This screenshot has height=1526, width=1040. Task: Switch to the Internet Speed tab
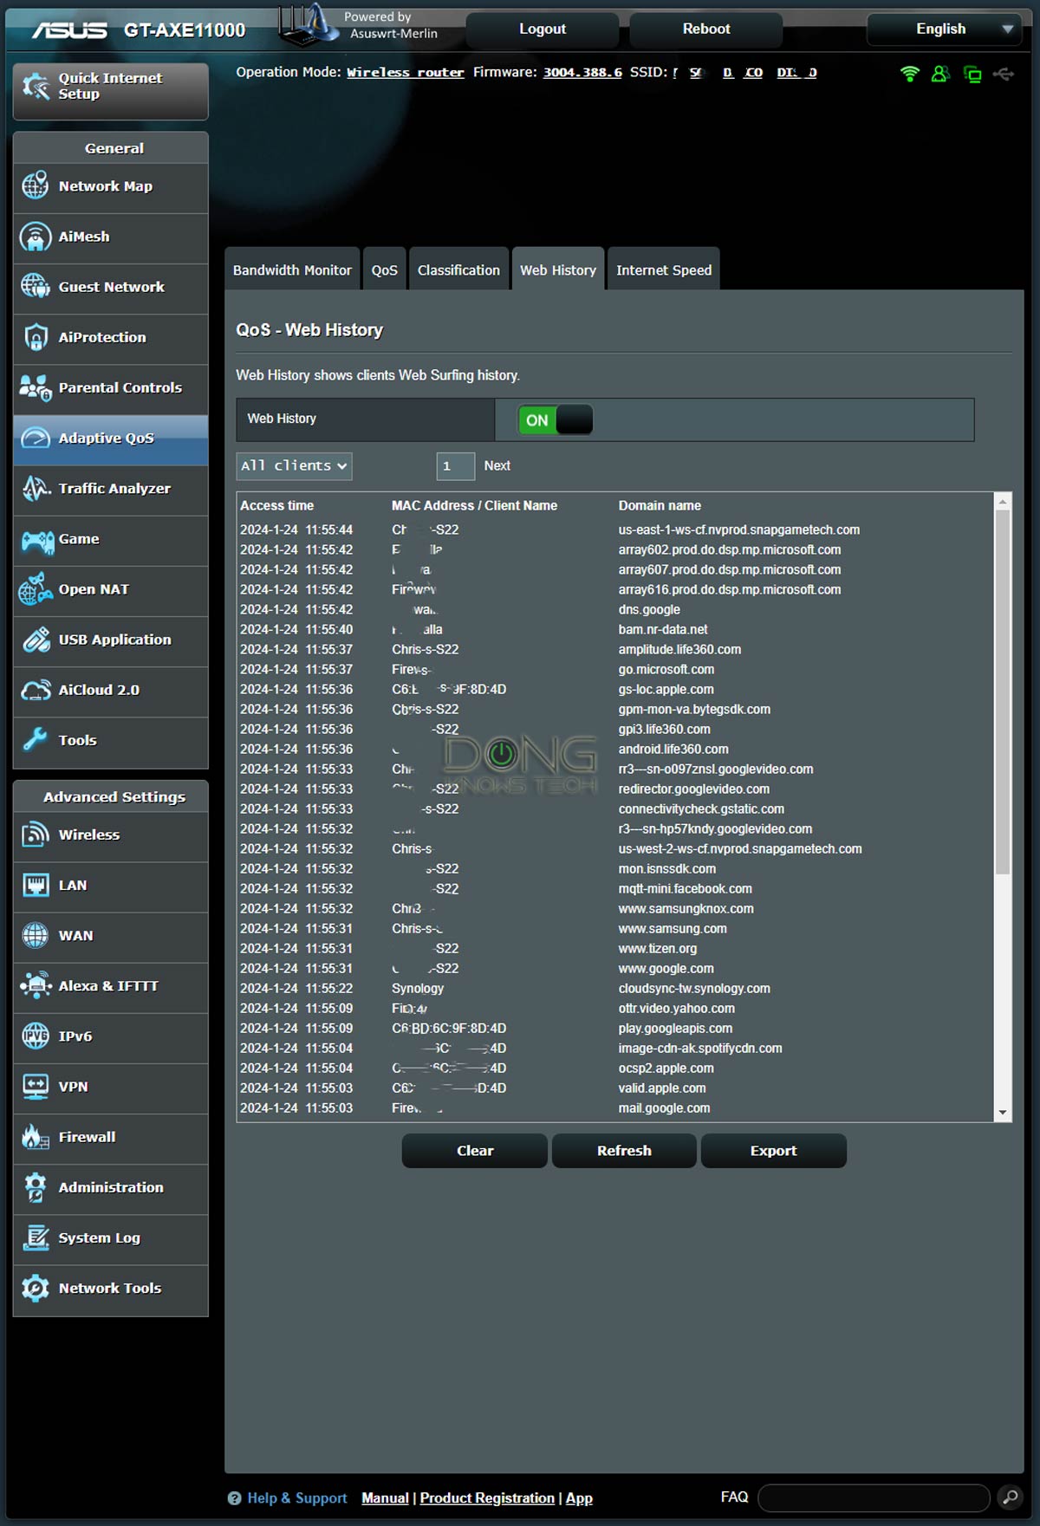pos(664,269)
